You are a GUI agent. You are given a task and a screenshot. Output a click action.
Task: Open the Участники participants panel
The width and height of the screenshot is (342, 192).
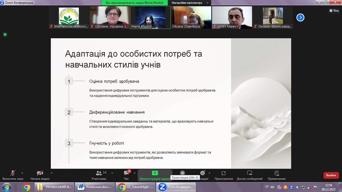click(99, 175)
